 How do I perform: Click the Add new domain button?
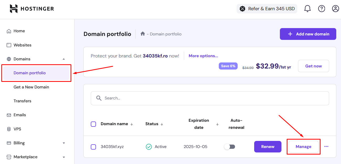[308, 34]
